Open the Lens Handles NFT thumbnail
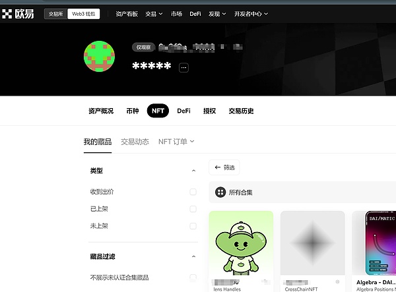The width and height of the screenshot is (396, 292). 241,243
